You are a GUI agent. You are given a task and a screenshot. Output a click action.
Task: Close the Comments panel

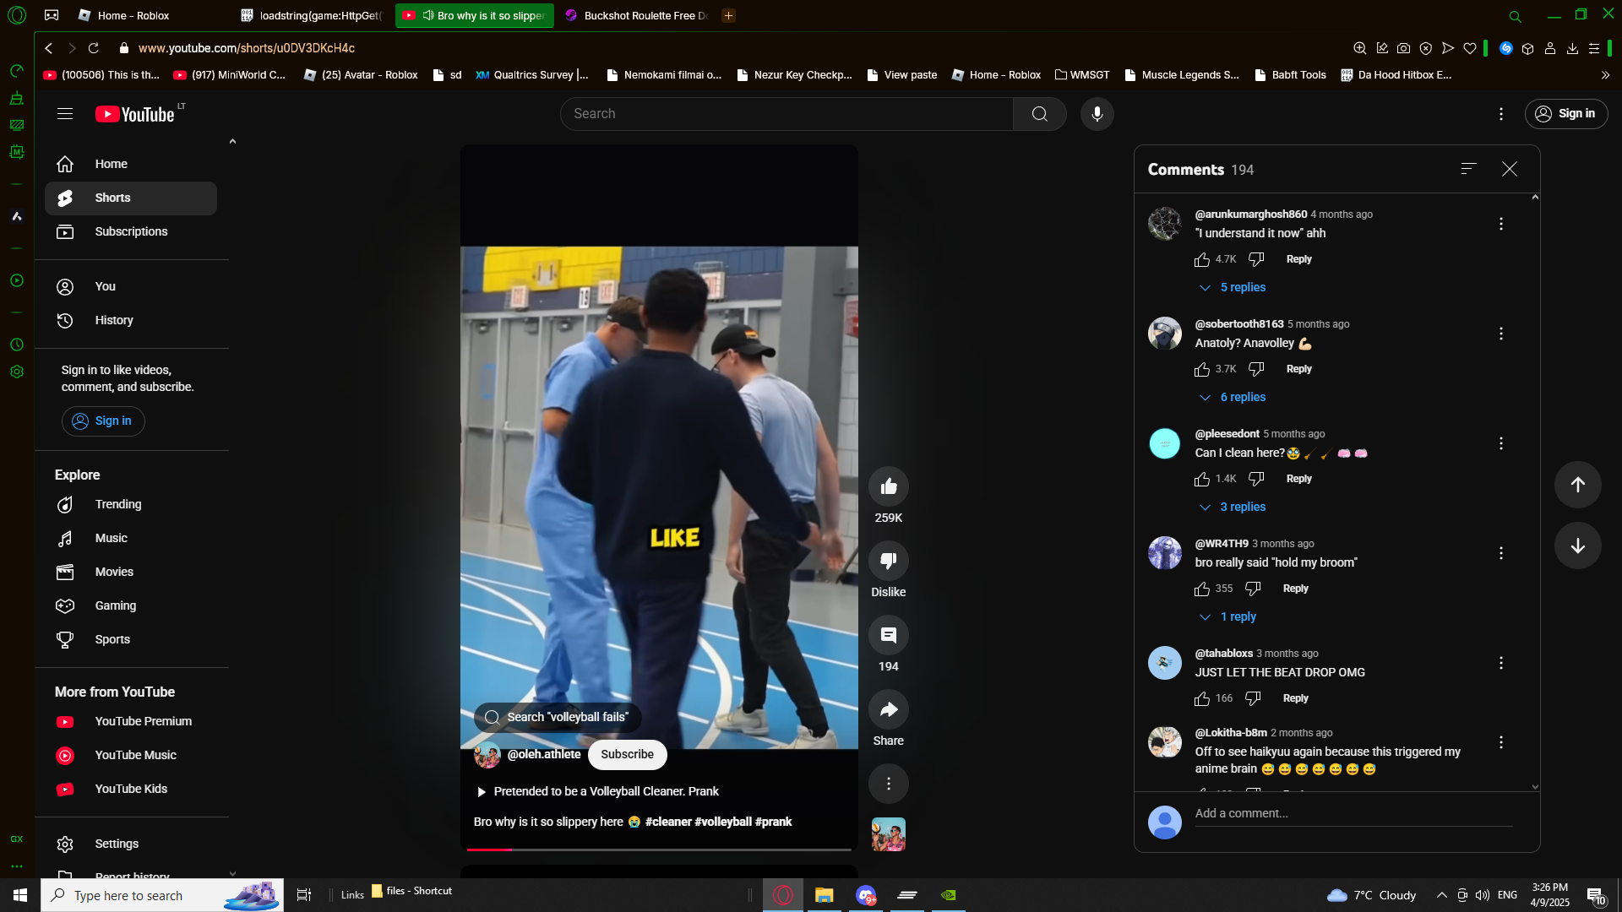point(1510,169)
